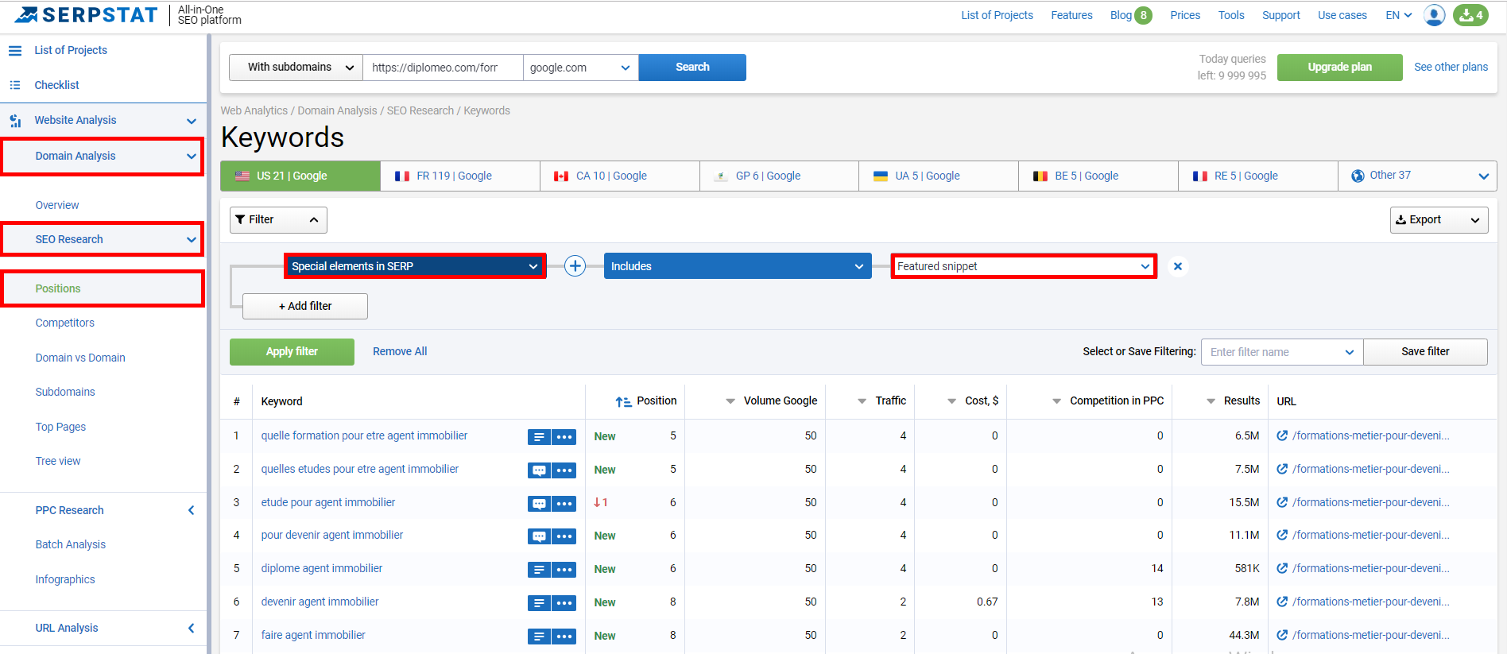Open the Featured snippet value dropdown
1507x654 pixels.
click(1024, 266)
